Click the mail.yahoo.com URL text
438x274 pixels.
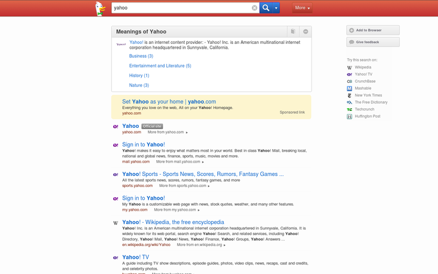click(136, 162)
